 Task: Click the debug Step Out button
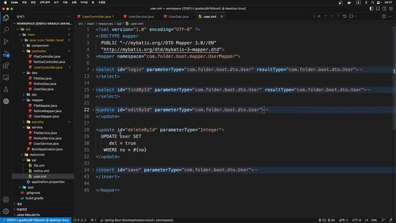[x=338, y=17]
